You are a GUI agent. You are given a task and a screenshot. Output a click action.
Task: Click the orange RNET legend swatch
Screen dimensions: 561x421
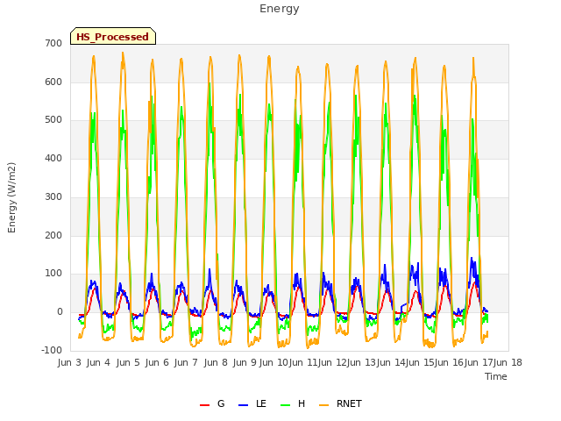pyautogui.click(x=323, y=405)
